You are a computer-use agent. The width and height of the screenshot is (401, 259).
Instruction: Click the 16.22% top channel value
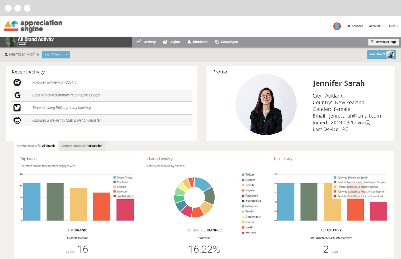coord(204,249)
